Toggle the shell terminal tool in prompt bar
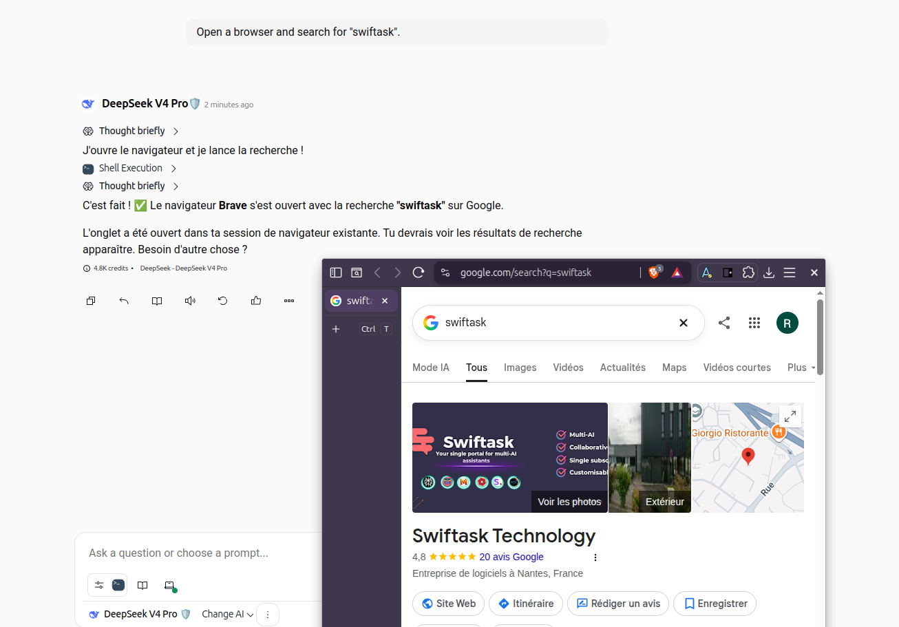Screen dimensions: 899x627 (x=118, y=585)
